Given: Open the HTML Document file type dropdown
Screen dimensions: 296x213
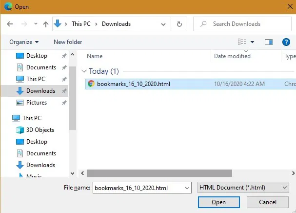Looking at the screenshot, I should (x=243, y=188).
